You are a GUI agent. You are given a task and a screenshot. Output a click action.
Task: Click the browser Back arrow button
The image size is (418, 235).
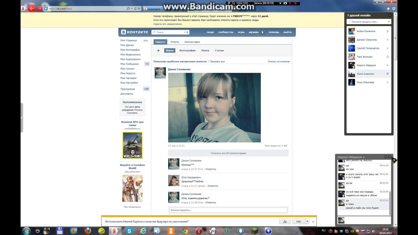[32, 8]
